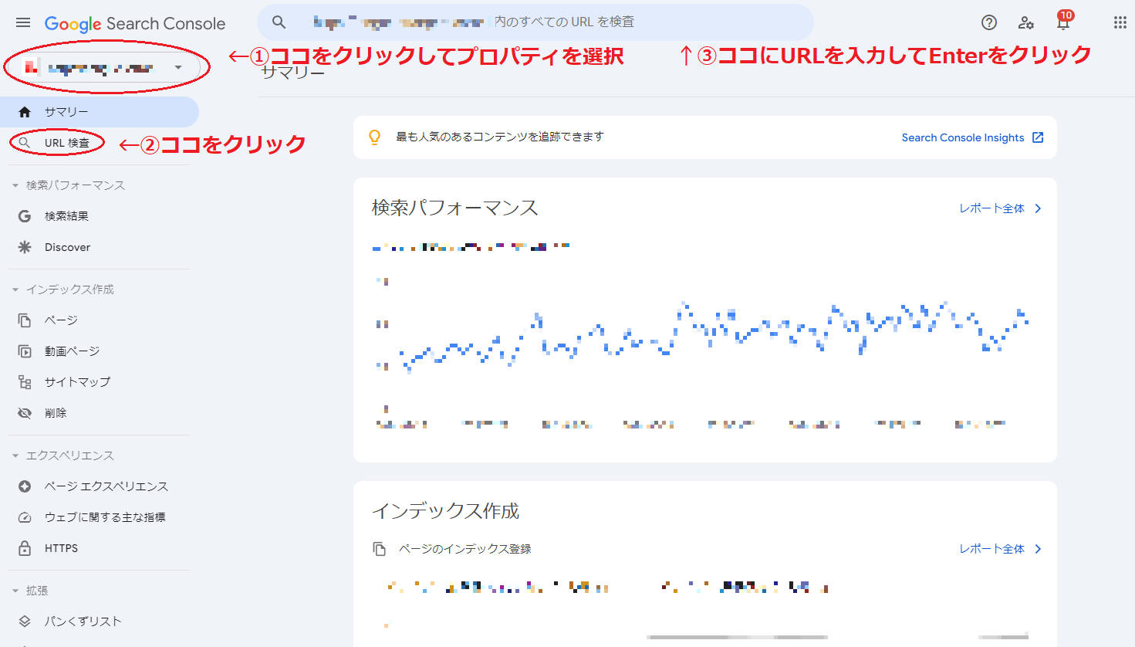Image resolution: width=1135 pixels, height=647 pixels.
Task: Open the Help menu
Action: click(x=988, y=22)
